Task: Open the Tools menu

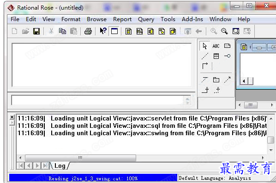Action: tap(168, 19)
